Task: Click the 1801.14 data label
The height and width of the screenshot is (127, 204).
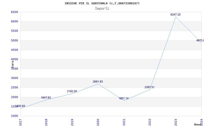Action: (123, 98)
